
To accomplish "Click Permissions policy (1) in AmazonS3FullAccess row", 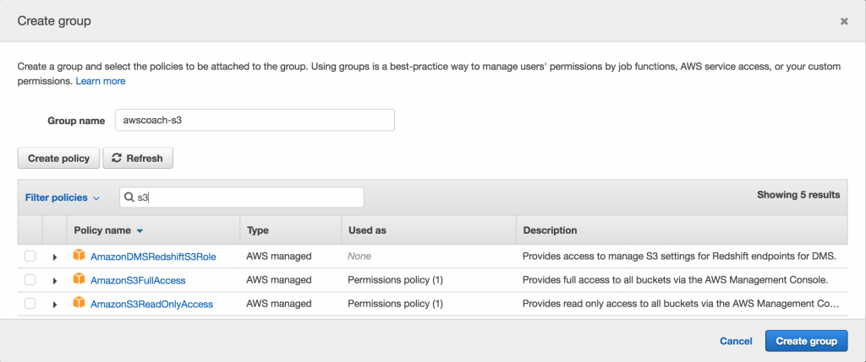I will tap(396, 280).
